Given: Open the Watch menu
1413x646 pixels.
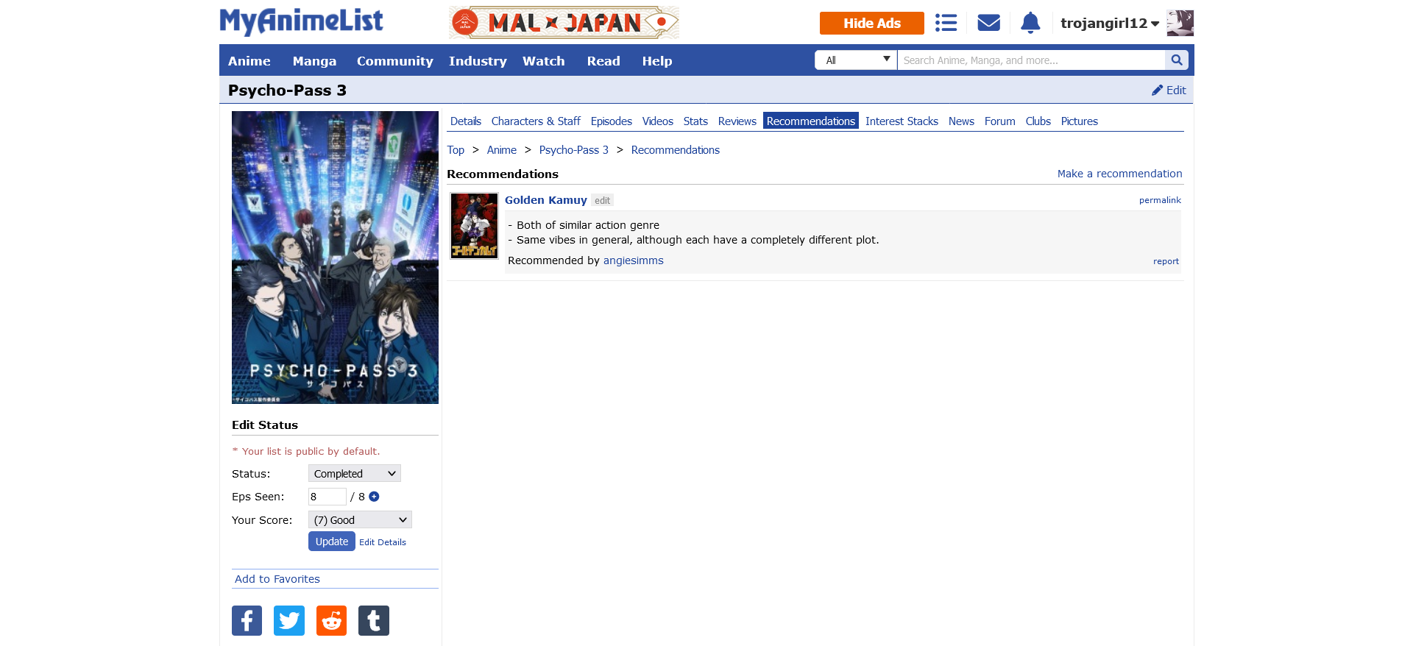Looking at the screenshot, I should point(544,61).
